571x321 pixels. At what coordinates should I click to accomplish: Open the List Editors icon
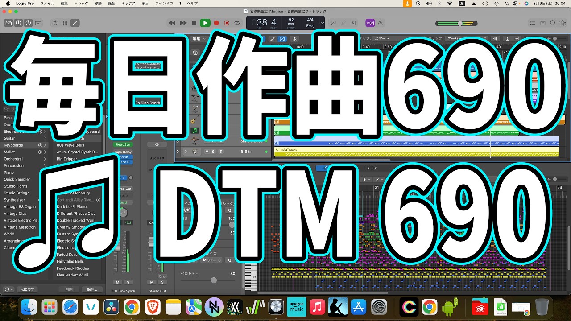(533, 23)
